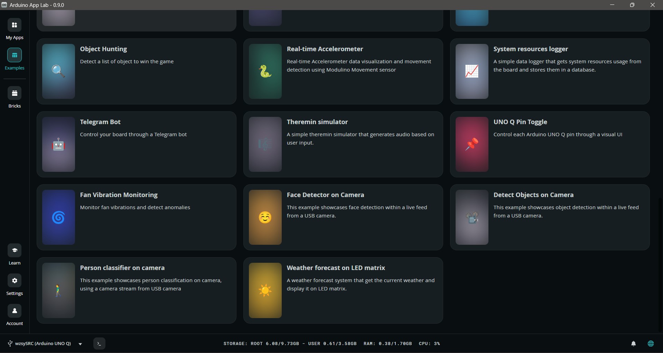Open the Telegram Bot example title
Screen dimensions: 663x353
pos(100,122)
